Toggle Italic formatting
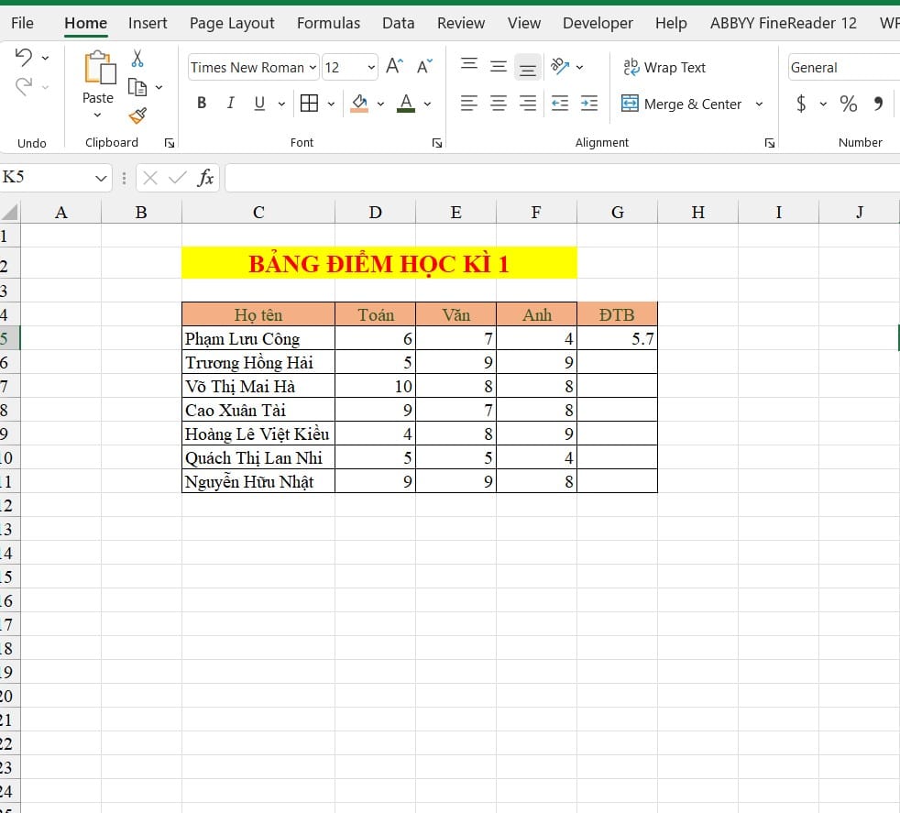 [230, 104]
